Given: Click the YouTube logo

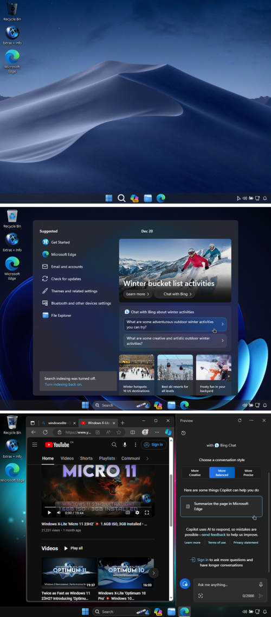Looking at the screenshot, I should (x=58, y=445).
